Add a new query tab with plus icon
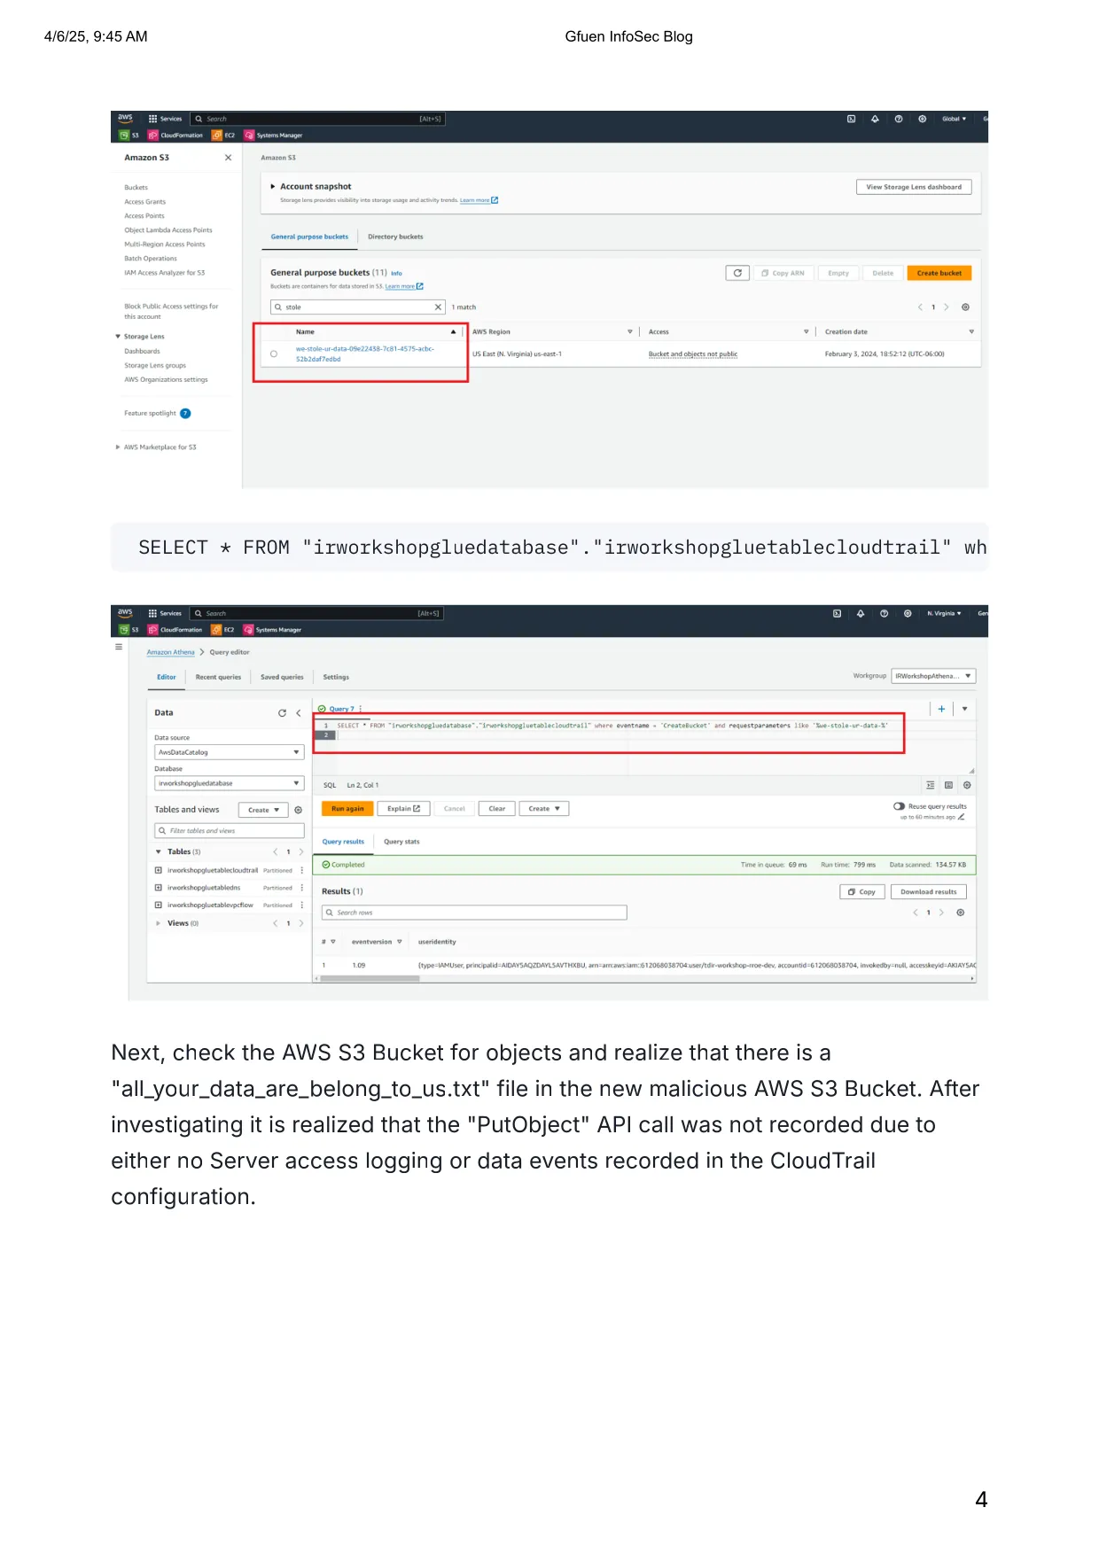Viewport: 1099px width, 1554px height. pyautogui.click(x=941, y=709)
